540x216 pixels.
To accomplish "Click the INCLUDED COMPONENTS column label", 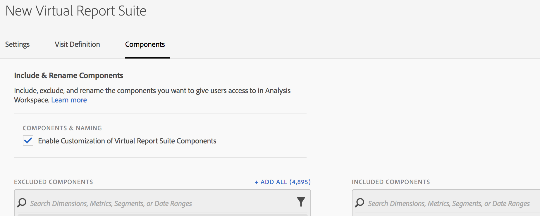I will 391,182.
